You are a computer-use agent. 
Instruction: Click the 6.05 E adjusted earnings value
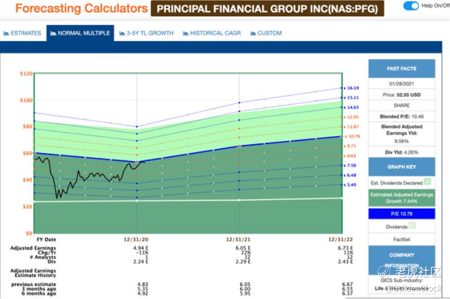point(243,248)
